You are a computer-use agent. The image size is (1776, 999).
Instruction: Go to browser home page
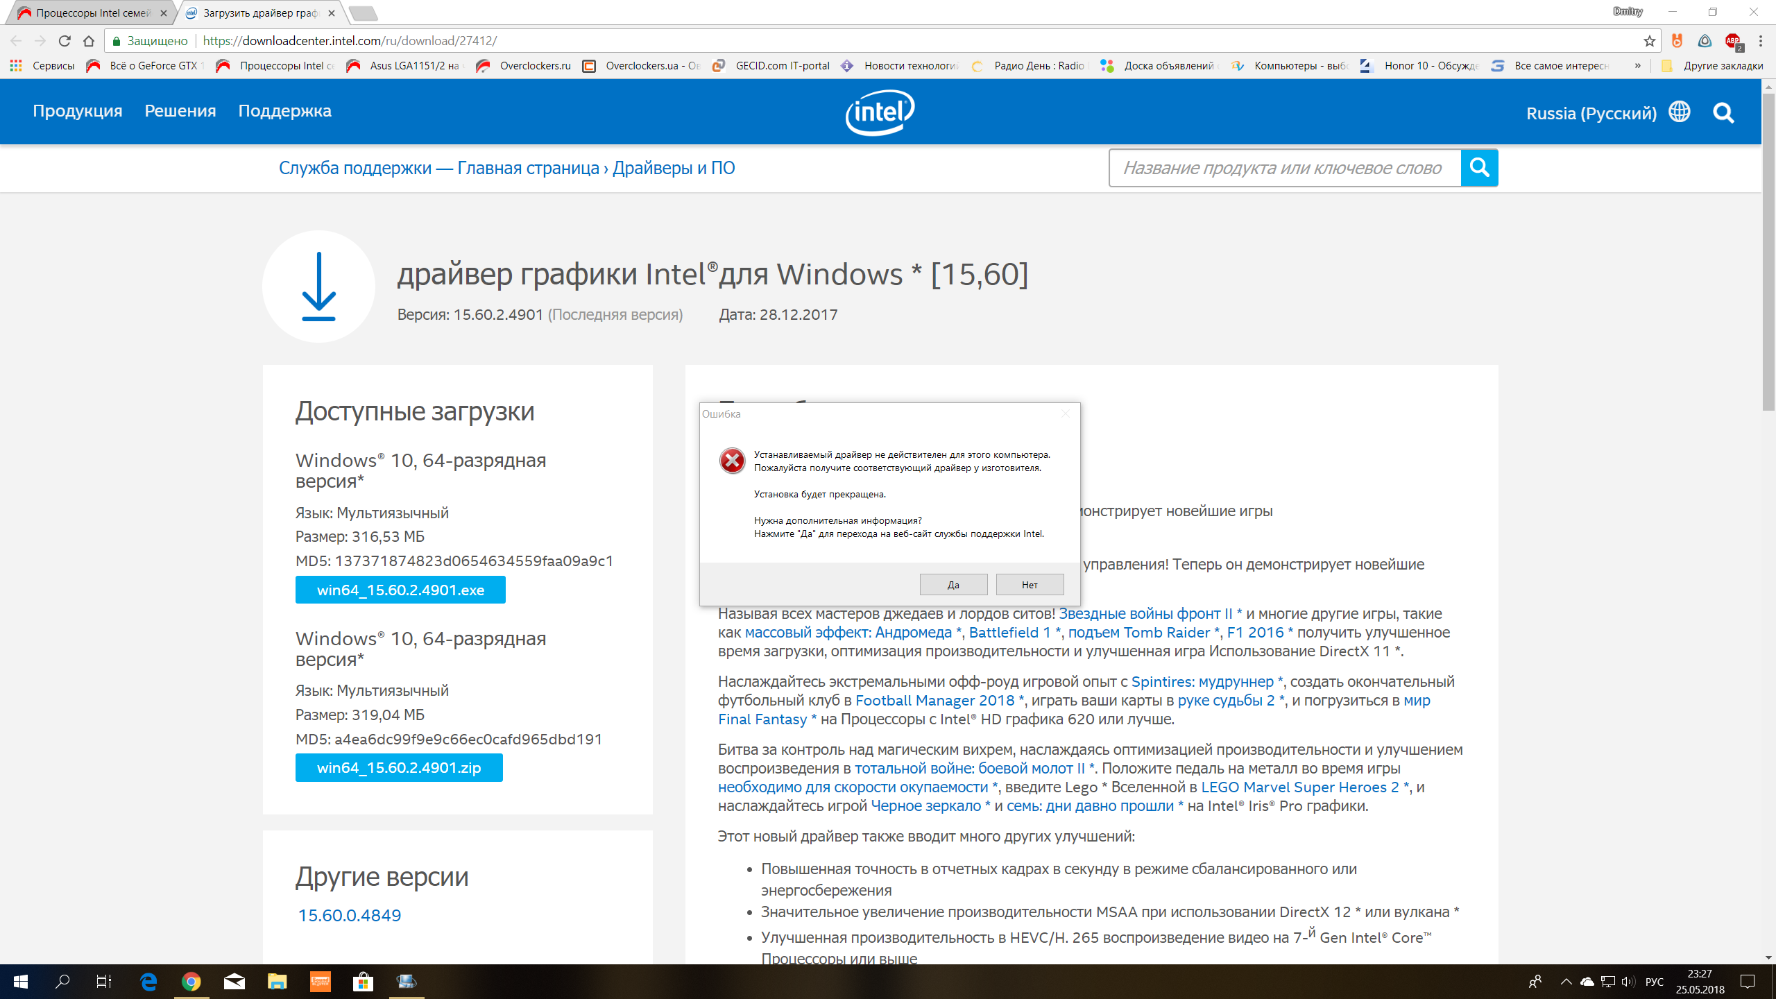[x=89, y=41]
